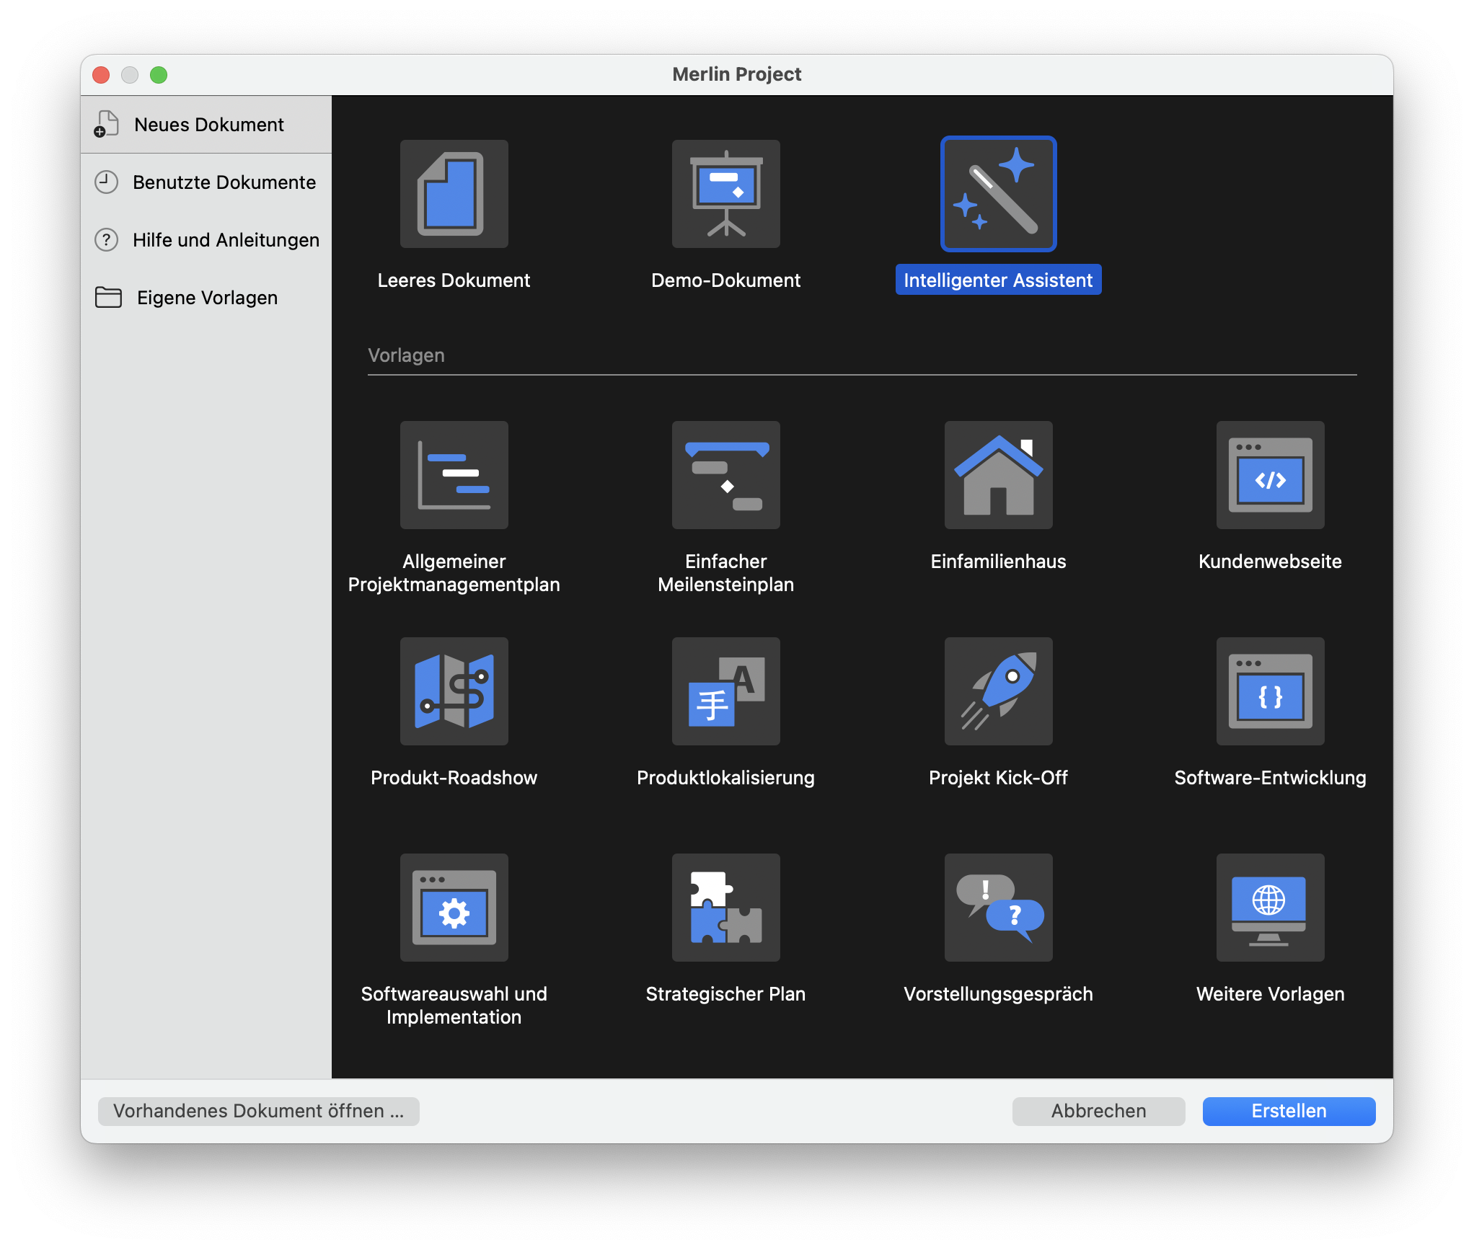Choose the Vorstellungsgespräch speech bubbles template
This screenshot has width=1474, height=1250.
tap(998, 908)
